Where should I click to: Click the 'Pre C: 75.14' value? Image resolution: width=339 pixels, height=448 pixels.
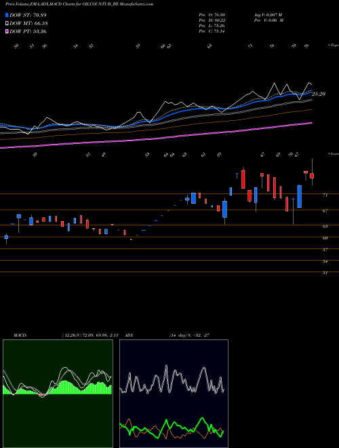point(212,31)
